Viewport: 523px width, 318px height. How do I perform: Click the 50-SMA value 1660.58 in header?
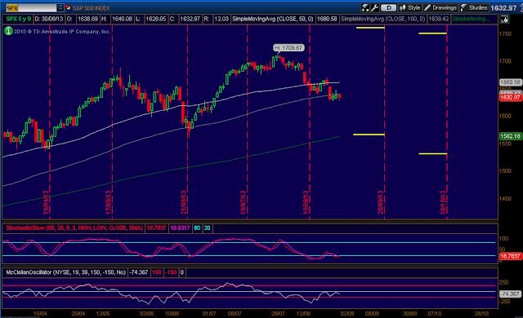[x=327, y=19]
